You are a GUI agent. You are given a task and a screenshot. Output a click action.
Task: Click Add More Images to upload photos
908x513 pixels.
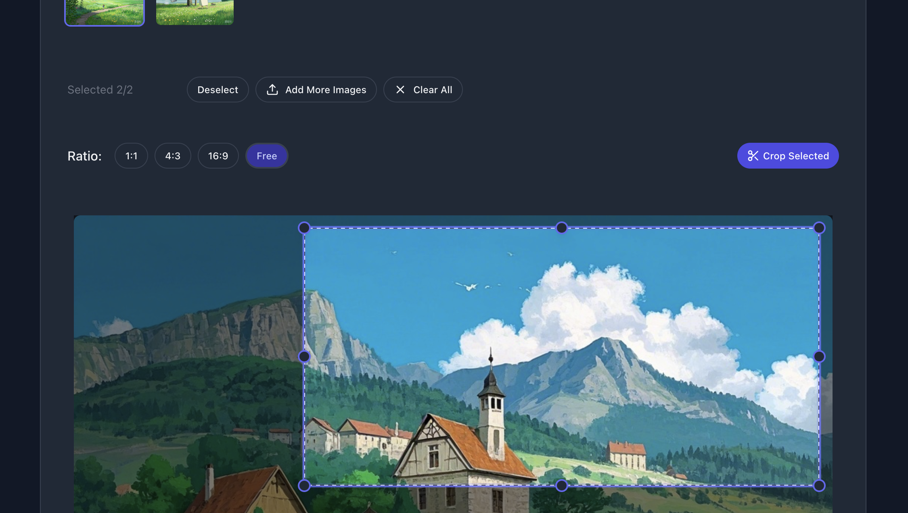point(316,90)
